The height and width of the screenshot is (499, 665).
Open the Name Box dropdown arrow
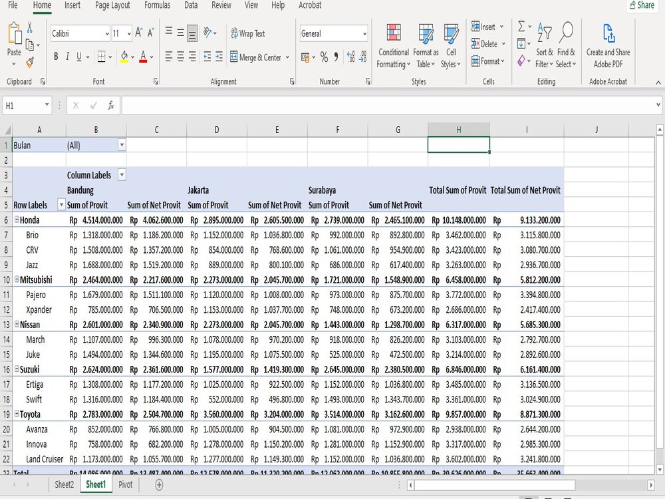click(x=47, y=105)
